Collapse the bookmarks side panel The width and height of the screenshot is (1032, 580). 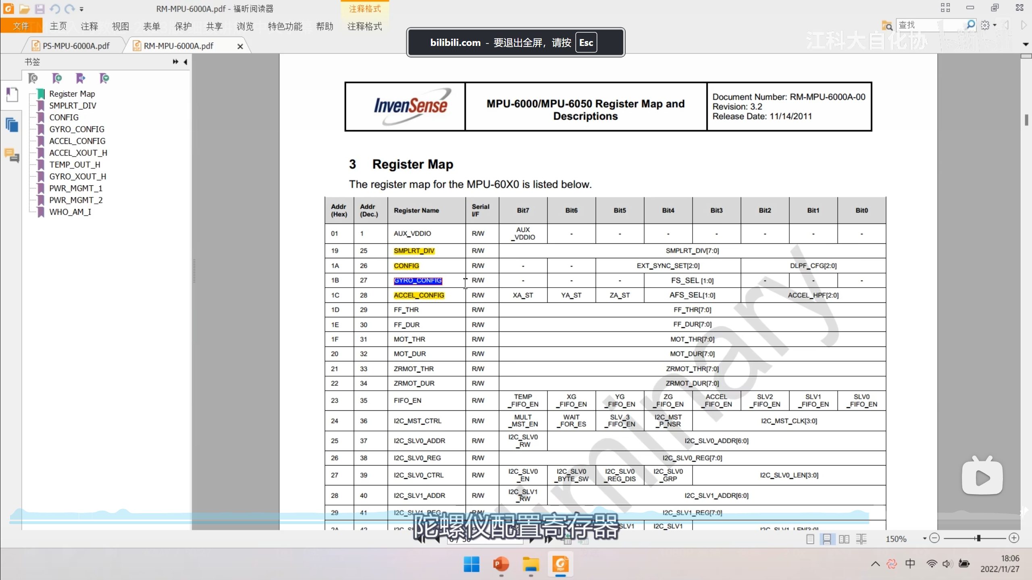tap(185, 62)
